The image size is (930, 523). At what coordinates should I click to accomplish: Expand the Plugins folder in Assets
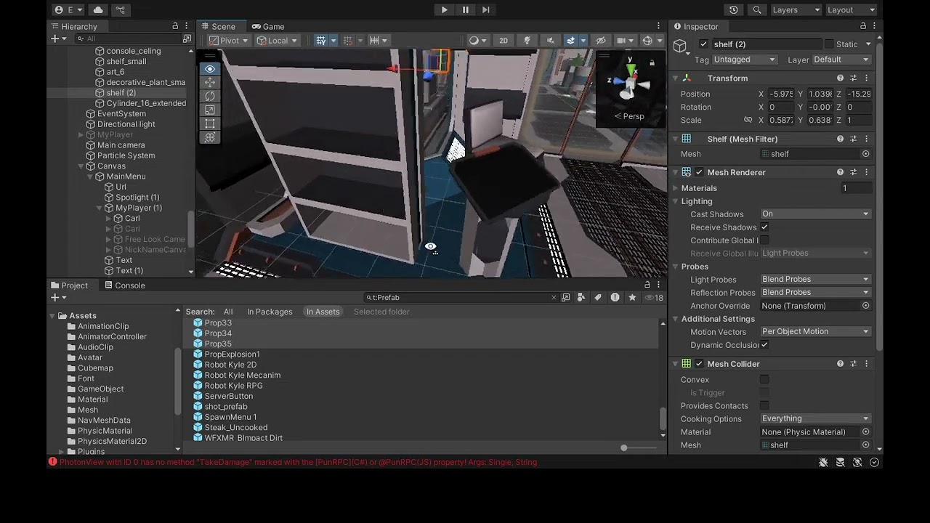(x=62, y=452)
